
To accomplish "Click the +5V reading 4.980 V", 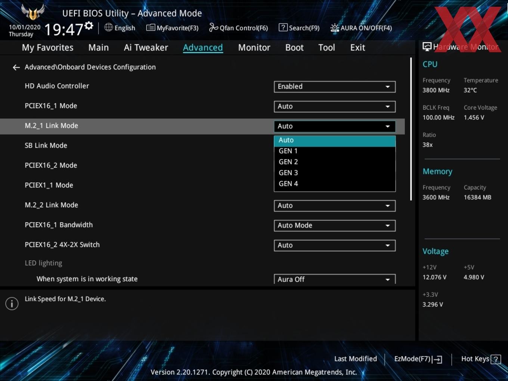I will coord(474,278).
